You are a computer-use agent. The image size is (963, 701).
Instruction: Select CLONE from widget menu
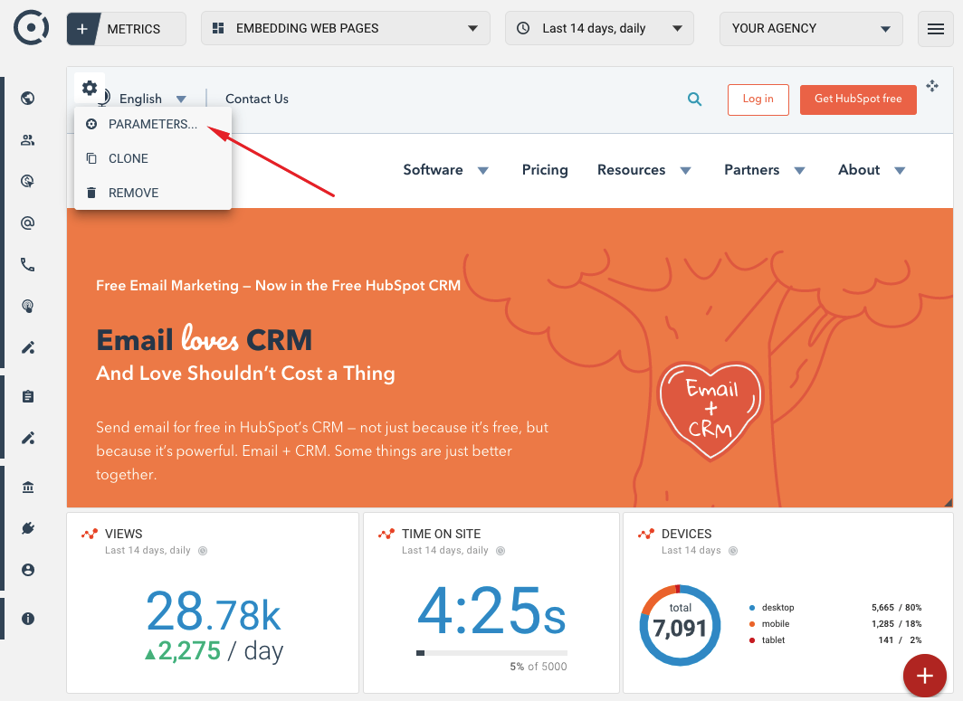(153, 158)
